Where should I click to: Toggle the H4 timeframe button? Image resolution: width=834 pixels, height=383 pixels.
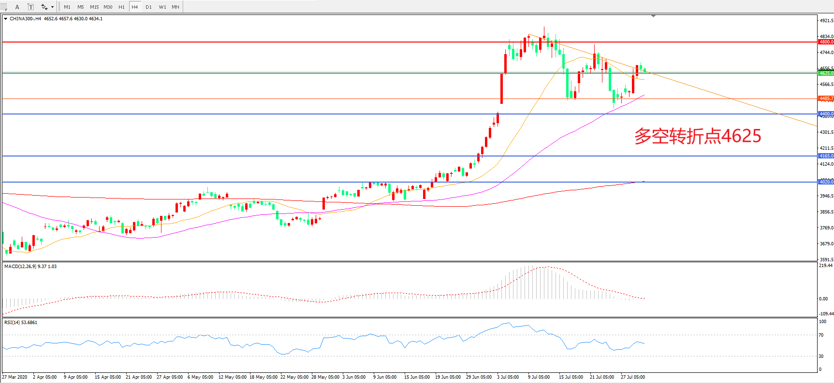coord(135,7)
